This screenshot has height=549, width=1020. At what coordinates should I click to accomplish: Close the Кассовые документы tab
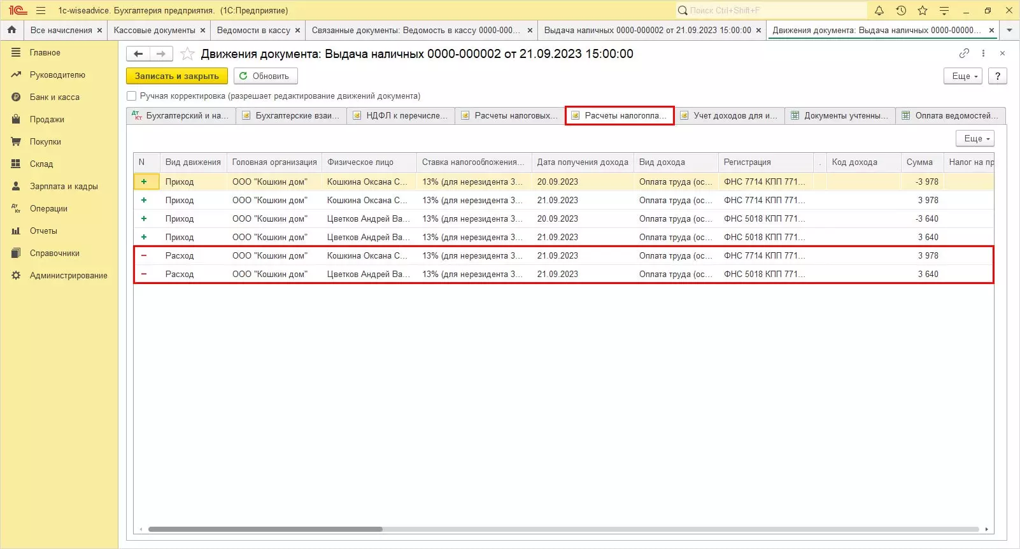203,30
